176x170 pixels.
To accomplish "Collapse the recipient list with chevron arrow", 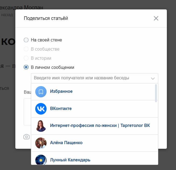I will (153, 79).
